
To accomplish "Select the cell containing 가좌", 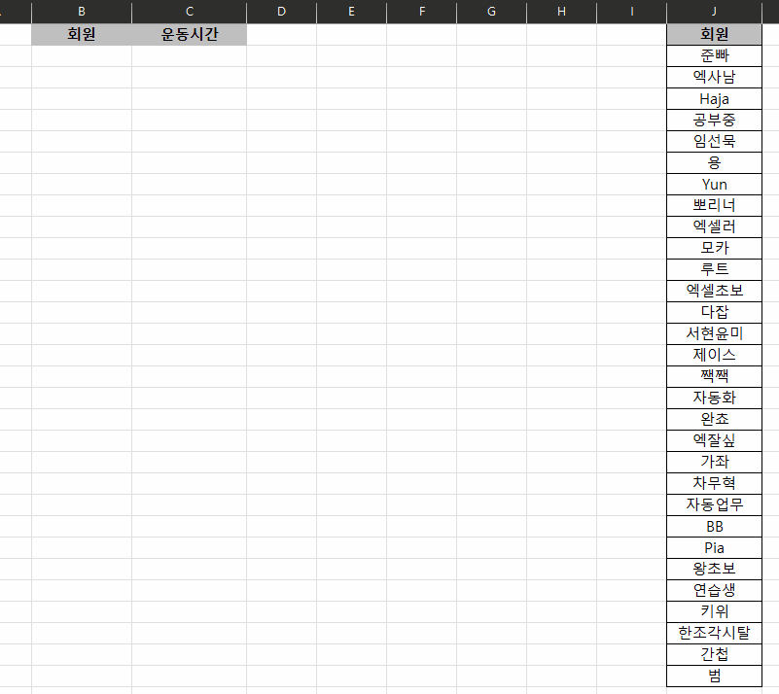I will pos(715,462).
